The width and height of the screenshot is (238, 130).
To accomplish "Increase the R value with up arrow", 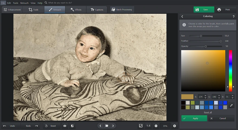I will [205, 96].
